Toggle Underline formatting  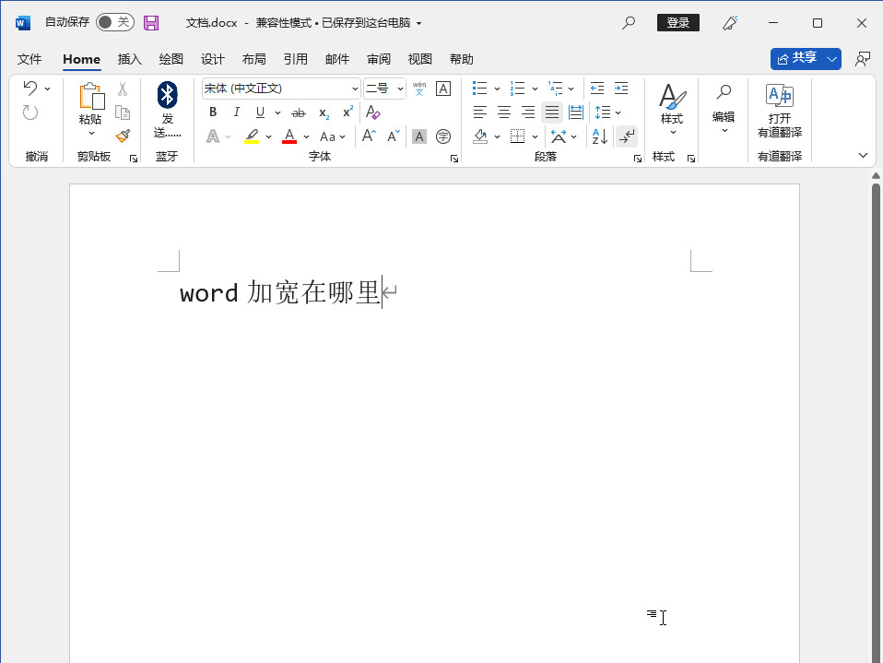click(x=260, y=112)
